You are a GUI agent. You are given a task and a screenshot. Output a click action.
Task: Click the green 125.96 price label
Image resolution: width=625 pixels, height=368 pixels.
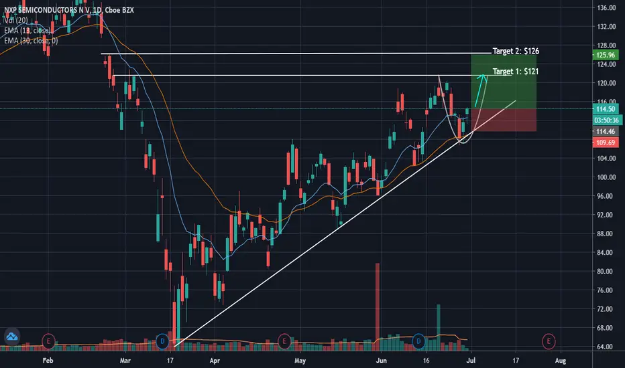(x=606, y=55)
